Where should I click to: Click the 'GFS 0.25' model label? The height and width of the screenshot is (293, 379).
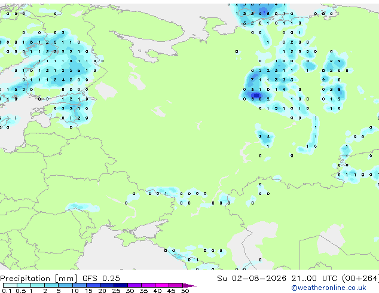tap(101, 279)
